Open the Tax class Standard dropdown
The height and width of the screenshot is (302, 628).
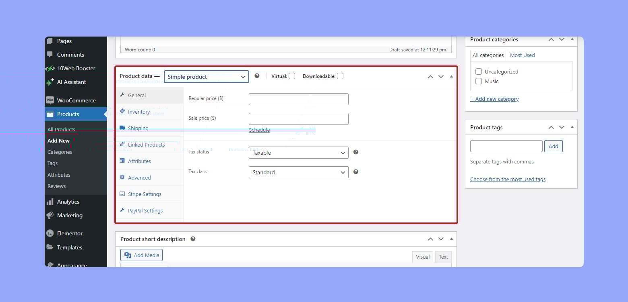pyautogui.click(x=298, y=172)
